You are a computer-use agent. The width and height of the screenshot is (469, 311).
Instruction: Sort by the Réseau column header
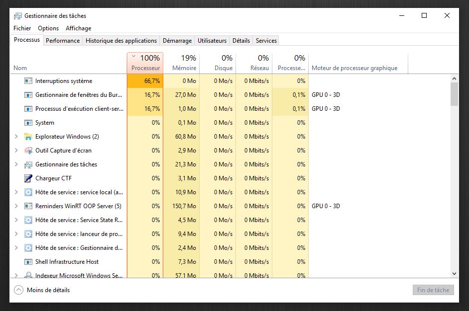click(254, 63)
